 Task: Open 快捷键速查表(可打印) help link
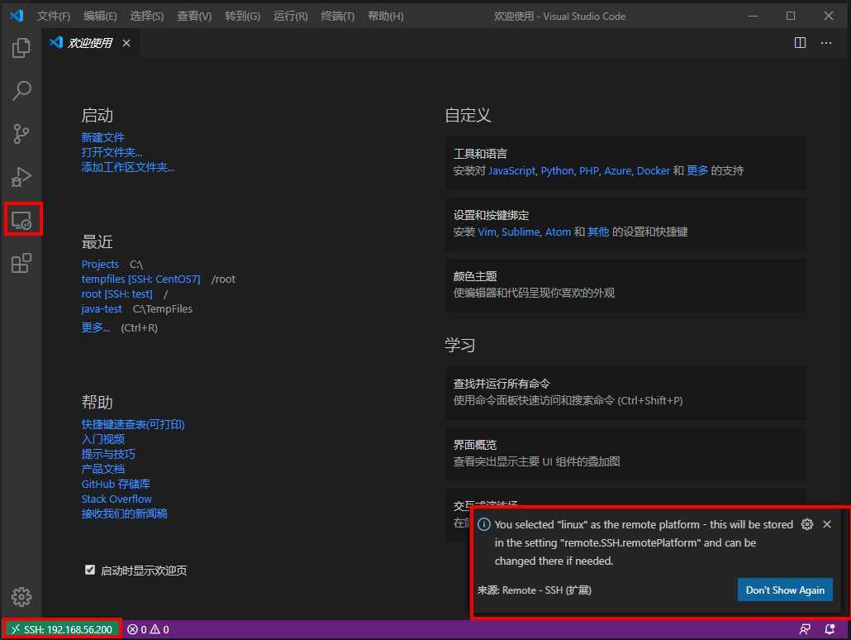click(x=133, y=424)
